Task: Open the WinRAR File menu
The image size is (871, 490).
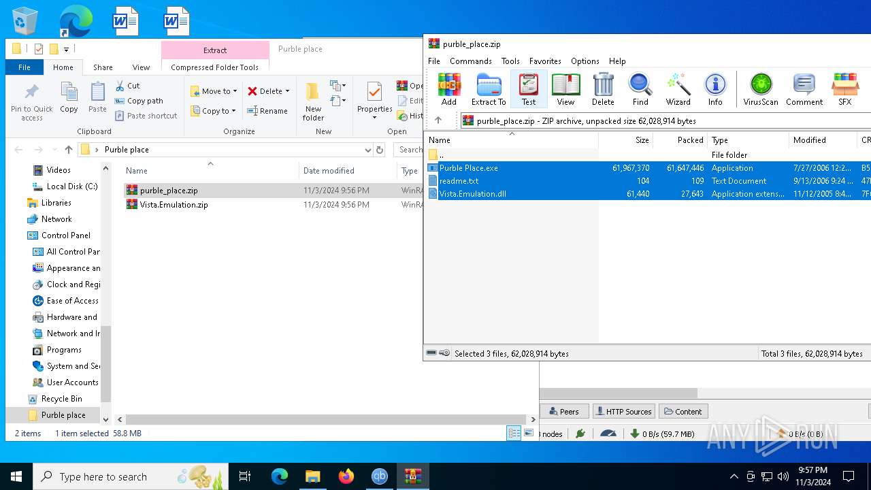Action: (x=434, y=61)
